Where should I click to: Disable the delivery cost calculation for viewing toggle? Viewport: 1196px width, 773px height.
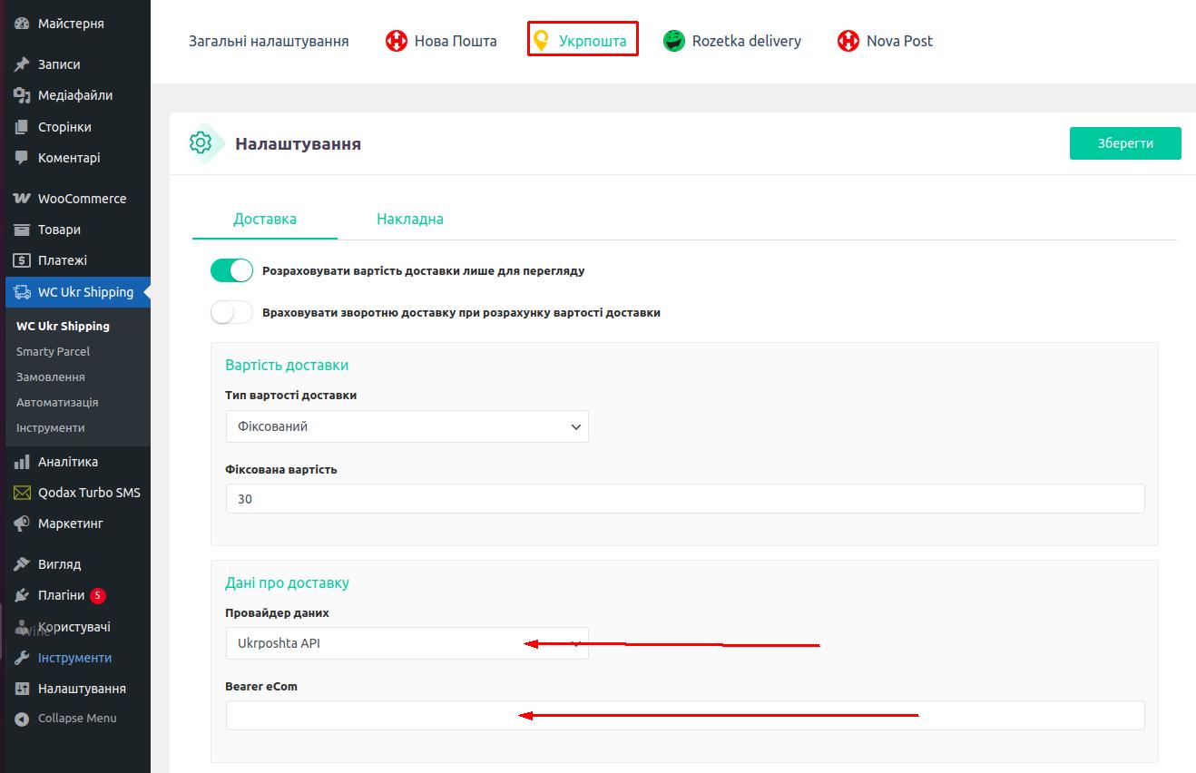click(x=231, y=270)
